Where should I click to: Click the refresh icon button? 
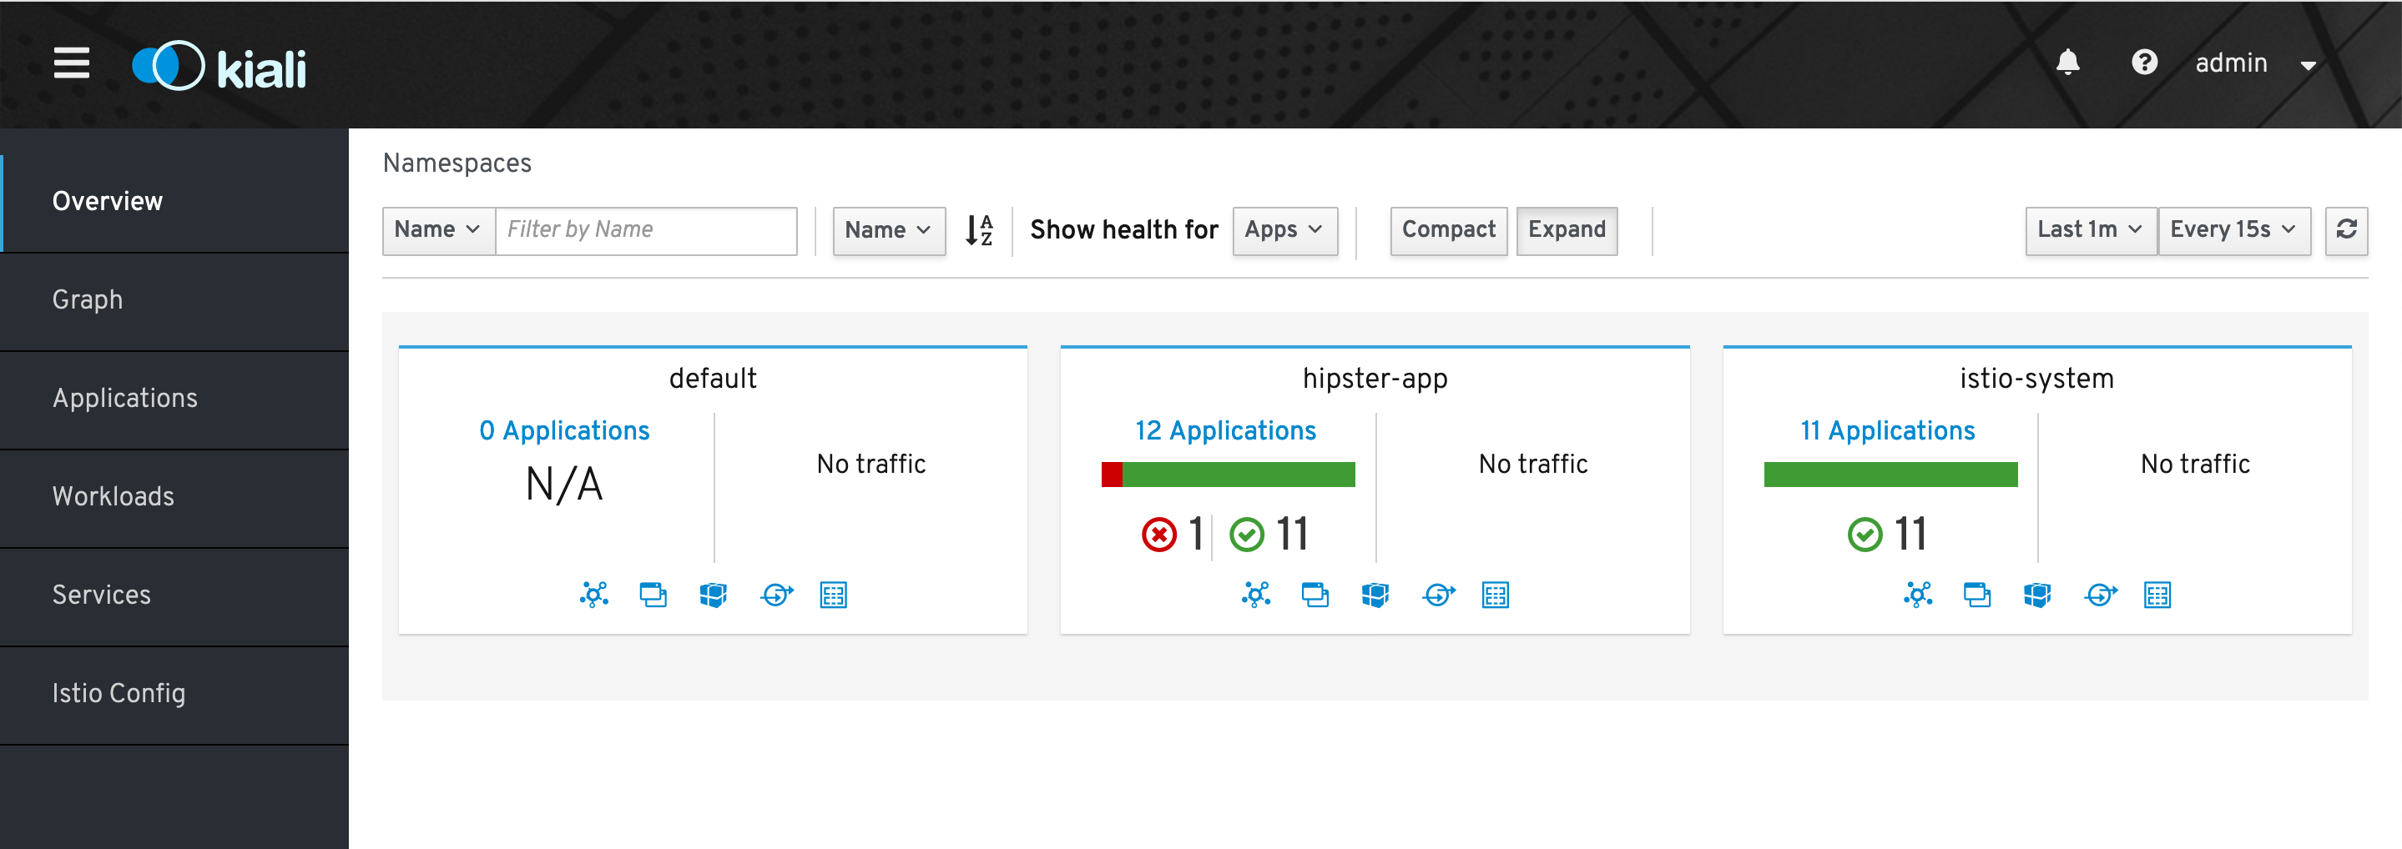pyautogui.click(x=2346, y=229)
